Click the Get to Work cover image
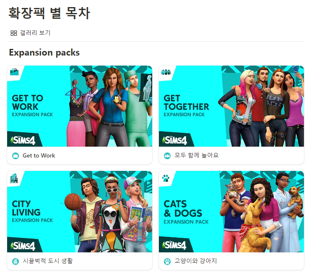This screenshot has width=309, height=272. coord(80,106)
